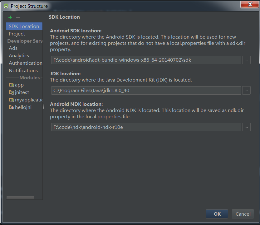Click the jnitest module folder icon
This screenshot has height=225, width=260.
coord(11,92)
